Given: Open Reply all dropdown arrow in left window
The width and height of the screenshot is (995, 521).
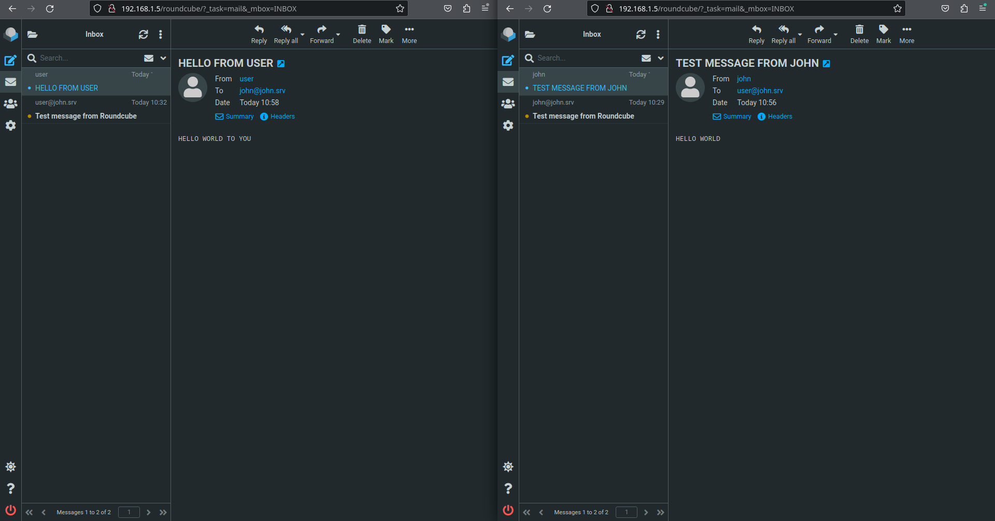Looking at the screenshot, I should [303, 35].
